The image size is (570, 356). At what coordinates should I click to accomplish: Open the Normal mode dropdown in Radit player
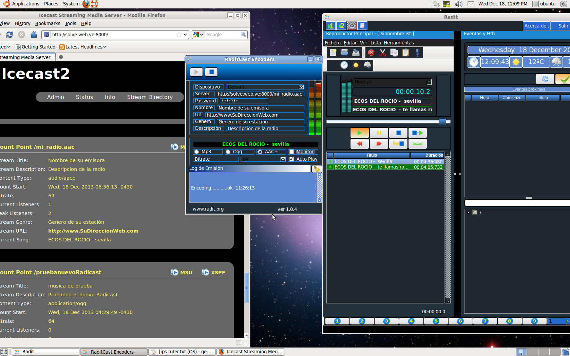pos(429,82)
